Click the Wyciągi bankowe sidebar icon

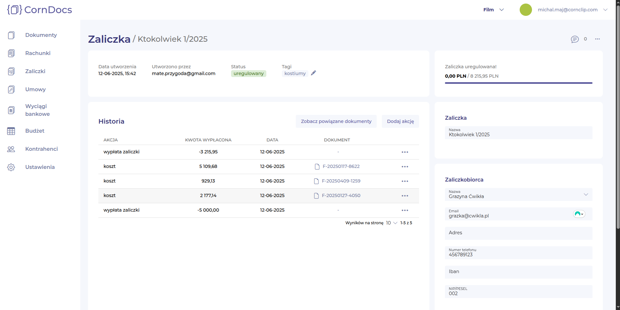coord(11,110)
